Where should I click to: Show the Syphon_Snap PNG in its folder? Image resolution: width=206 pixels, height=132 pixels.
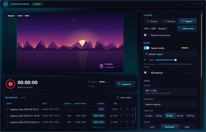pos(127,109)
